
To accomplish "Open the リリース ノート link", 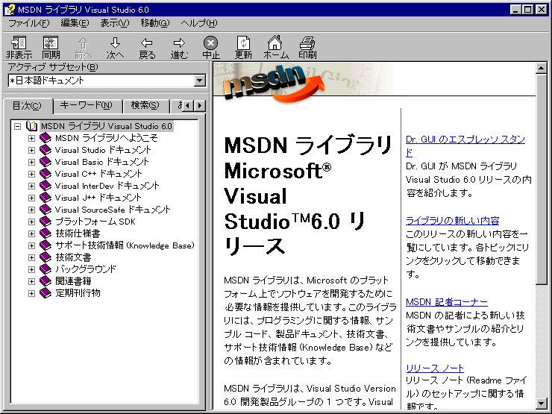I will click(435, 368).
